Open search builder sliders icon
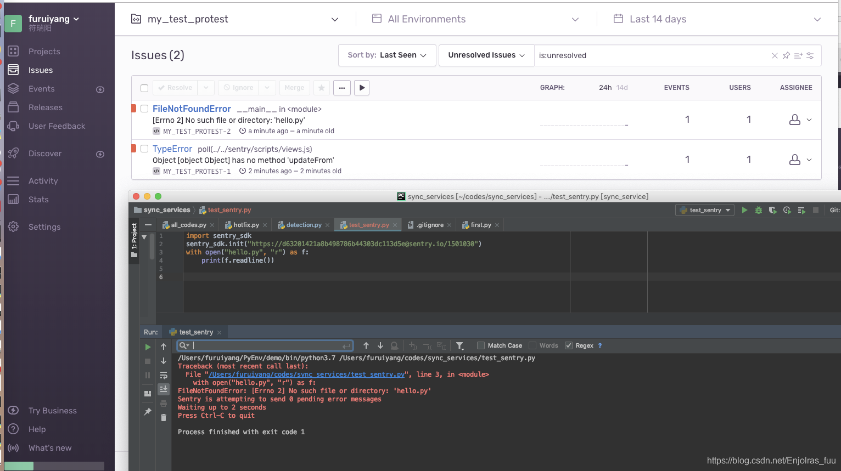841x471 pixels. coord(810,55)
